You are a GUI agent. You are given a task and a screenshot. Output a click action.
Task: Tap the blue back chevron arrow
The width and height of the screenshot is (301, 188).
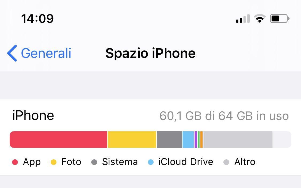tap(12, 53)
